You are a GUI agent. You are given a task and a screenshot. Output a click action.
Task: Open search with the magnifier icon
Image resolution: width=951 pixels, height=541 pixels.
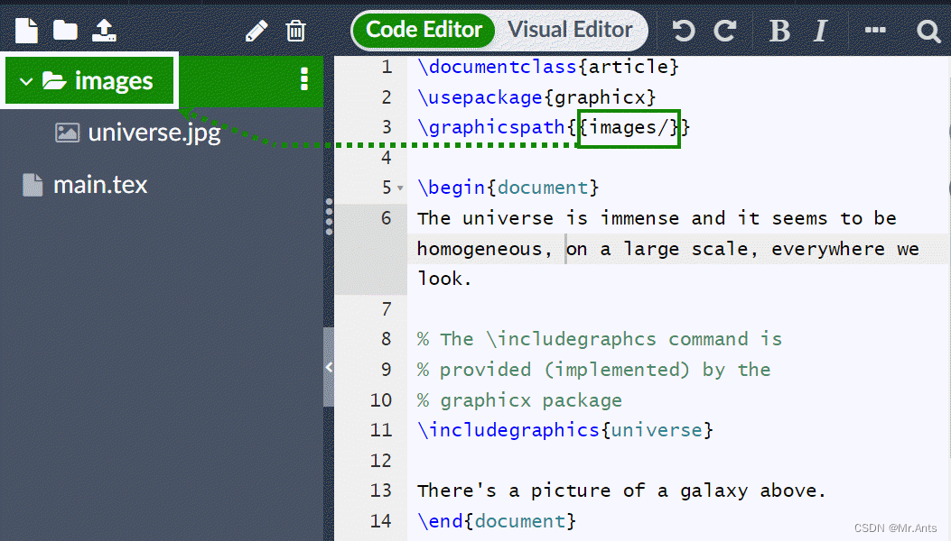(928, 30)
